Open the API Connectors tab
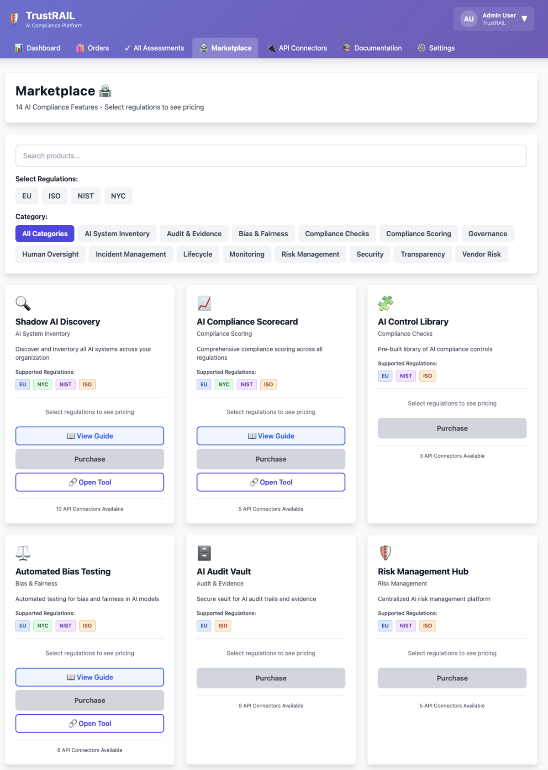 click(297, 48)
